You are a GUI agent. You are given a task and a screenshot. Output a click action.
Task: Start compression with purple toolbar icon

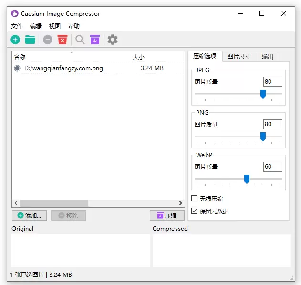(95, 40)
